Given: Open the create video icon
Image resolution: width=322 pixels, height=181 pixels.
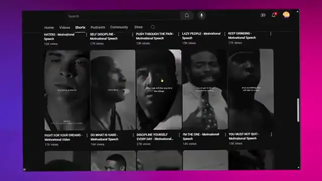Looking at the screenshot, I should (x=263, y=15).
